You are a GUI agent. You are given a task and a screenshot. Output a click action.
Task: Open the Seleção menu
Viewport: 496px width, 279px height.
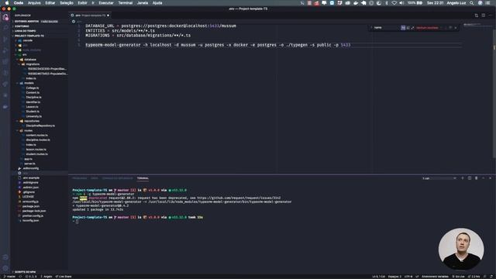point(67,3)
